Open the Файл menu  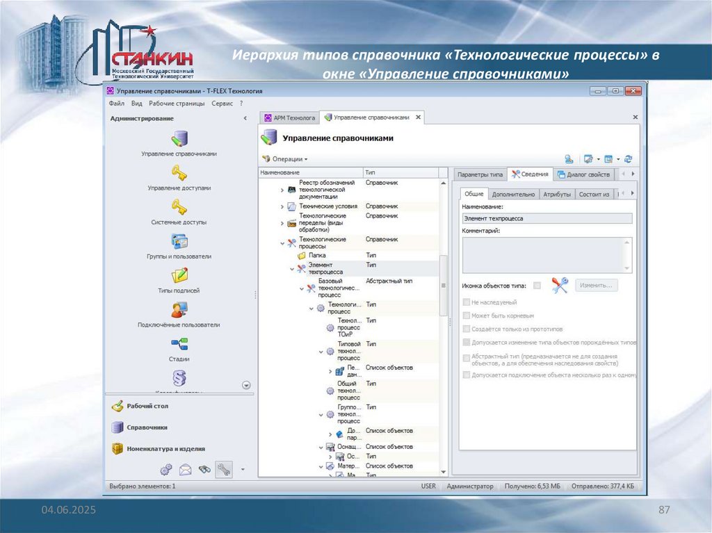[x=116, y=104]
